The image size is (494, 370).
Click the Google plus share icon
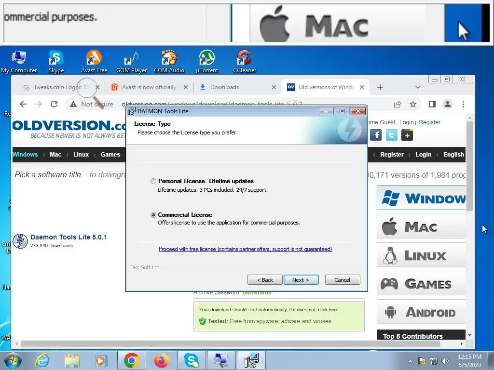pos(407,135)
